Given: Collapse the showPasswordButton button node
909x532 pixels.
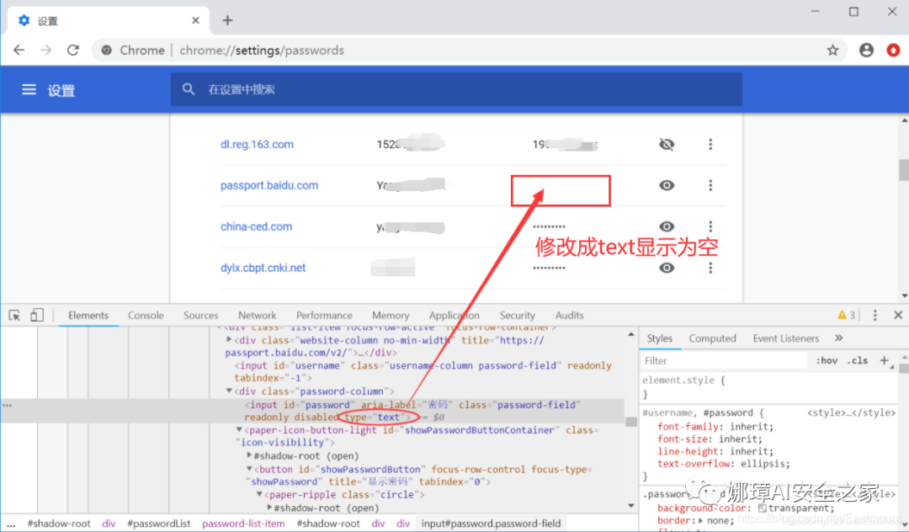Looking at the screenshot, I should point(249,469).
